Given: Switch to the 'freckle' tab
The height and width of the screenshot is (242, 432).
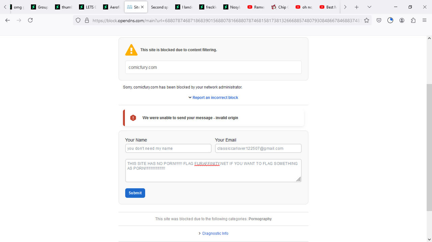Looking at the screenshot, I should [x=208, y=7].
